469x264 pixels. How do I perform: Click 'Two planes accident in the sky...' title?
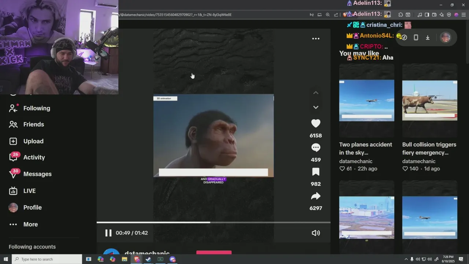pos(366,148)
